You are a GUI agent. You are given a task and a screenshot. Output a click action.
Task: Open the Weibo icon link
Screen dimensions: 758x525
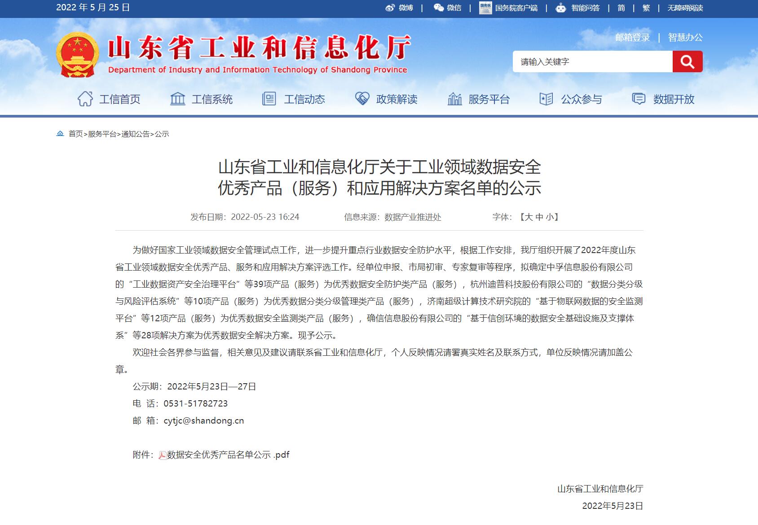[390, 8]
